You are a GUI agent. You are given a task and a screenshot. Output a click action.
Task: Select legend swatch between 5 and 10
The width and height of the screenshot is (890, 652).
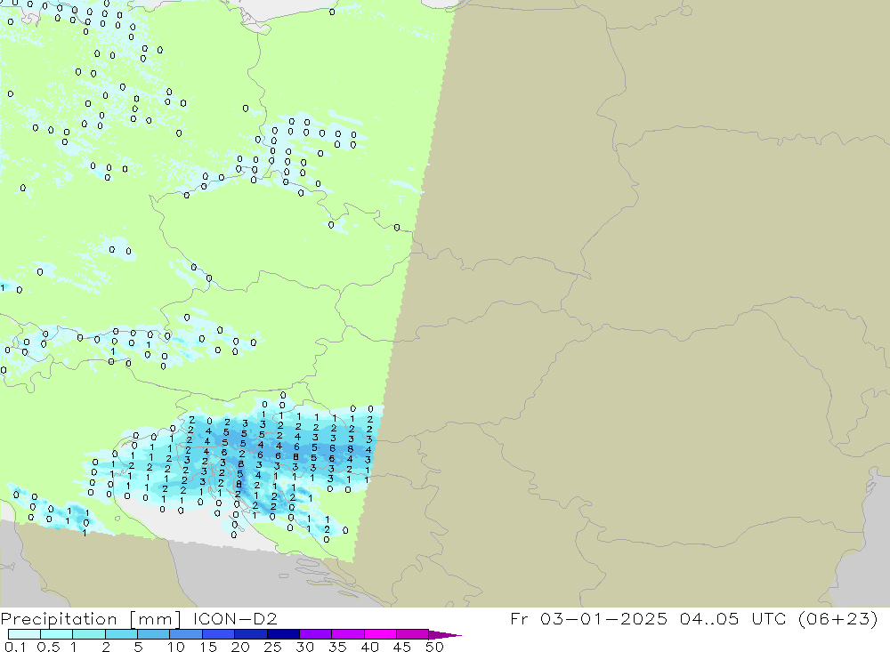[154, 634]
